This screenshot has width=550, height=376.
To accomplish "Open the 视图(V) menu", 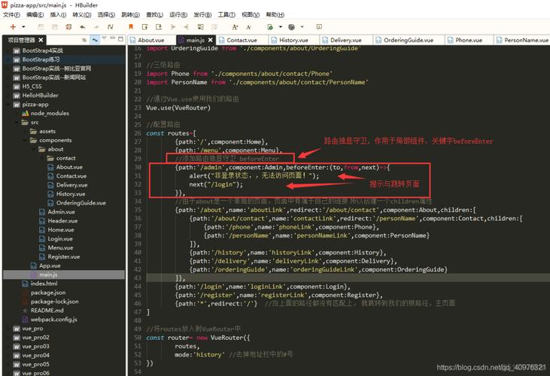I will pos(251,15).
